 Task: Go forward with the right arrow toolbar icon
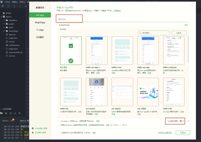click(20, 6)
